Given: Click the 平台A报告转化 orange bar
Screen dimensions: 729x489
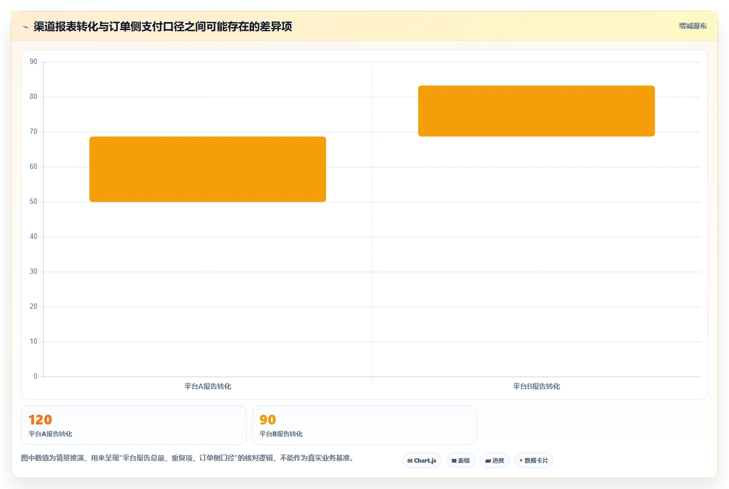Looking at the screenshot, I should pyautogui.click(x=208, y=169).
